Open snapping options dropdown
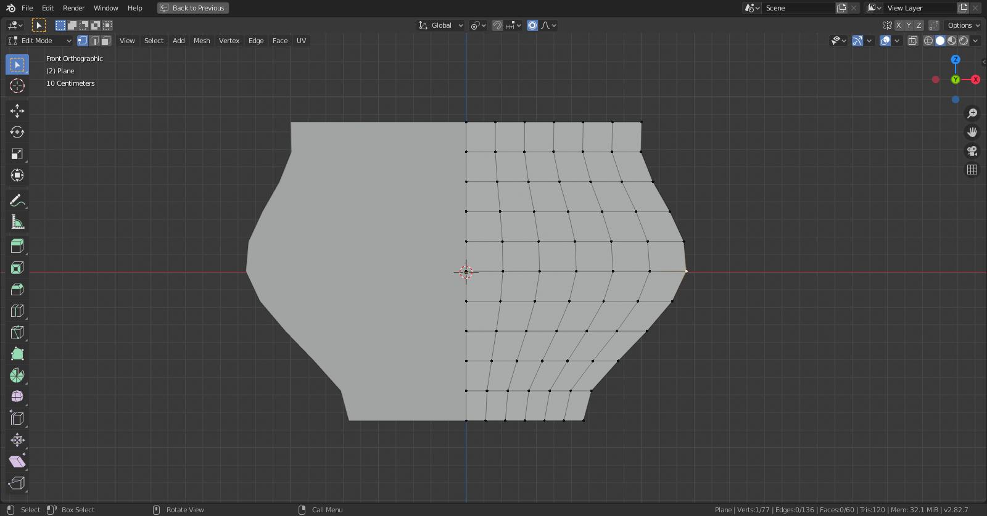This screenshot has height=516, width=987. coord(513,25)
